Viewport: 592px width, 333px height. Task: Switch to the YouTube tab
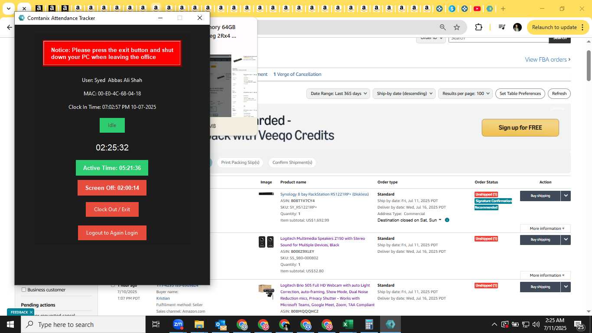point(477,9)
